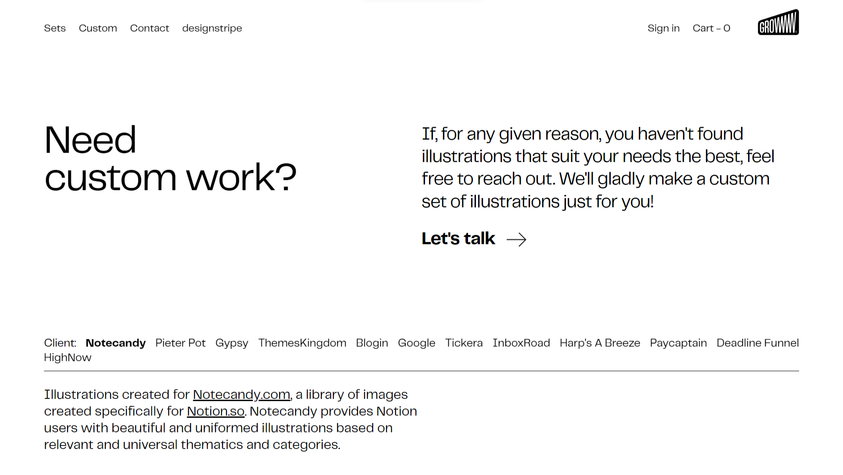
Task: Show the InboxRoad client work
Action: pyautogui.click(x=521, y=343)
